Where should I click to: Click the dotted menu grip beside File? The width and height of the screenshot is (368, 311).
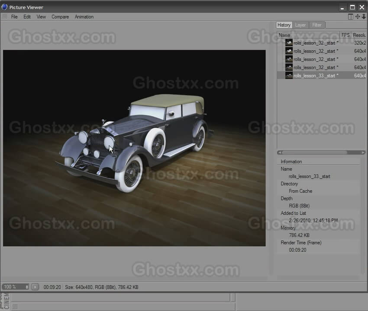tap(5, 16)
